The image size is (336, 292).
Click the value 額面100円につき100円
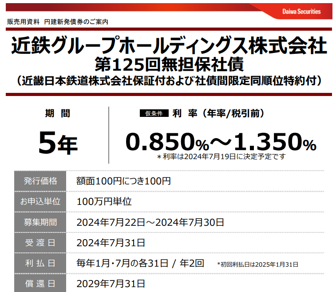[x=123, y=181]
